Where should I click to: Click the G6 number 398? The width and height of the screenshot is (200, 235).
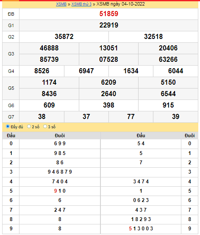point(108,105)
